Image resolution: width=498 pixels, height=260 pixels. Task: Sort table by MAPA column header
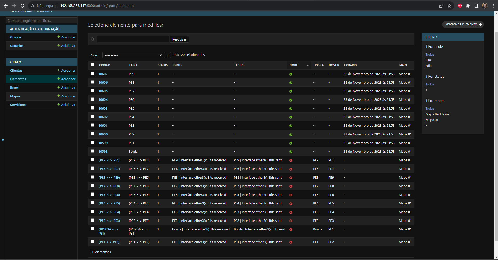(x=403, y=65)
